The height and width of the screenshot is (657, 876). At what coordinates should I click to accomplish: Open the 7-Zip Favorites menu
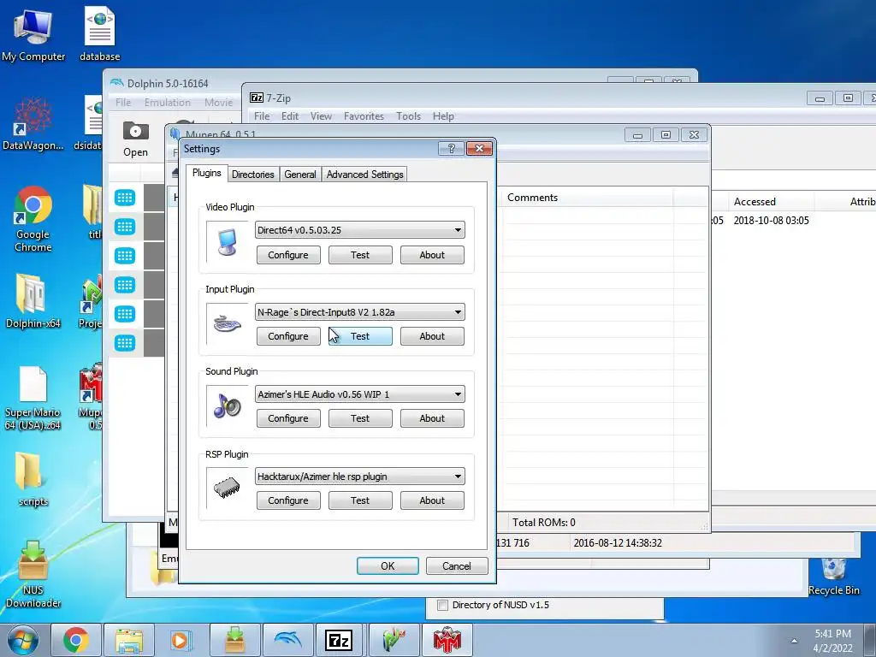364,116
